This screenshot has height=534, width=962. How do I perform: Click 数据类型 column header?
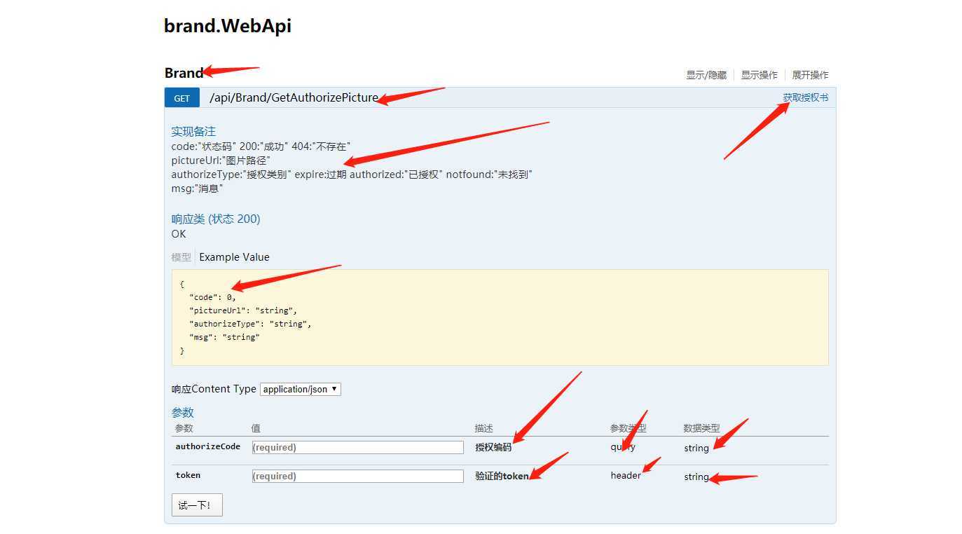click(x=701, y=428)
